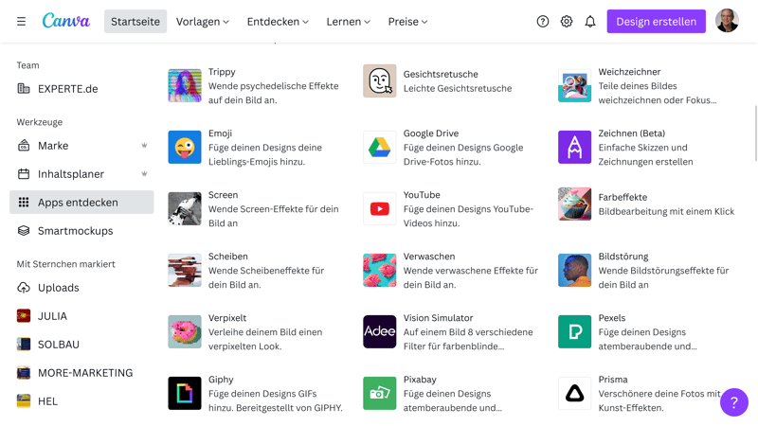Select Smartmockups in the sidebar
The width and height of the screenshot is (758, 426).
(x=75, y=231)
